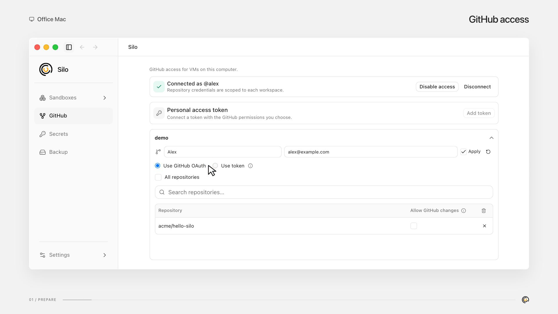Click the demo workspace title

pos(161,138)
